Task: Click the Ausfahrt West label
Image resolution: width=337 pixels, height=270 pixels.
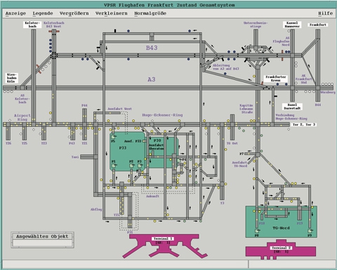Action: 119,109
